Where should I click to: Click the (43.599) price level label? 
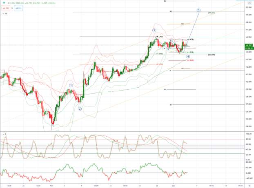tap(212, 55)
